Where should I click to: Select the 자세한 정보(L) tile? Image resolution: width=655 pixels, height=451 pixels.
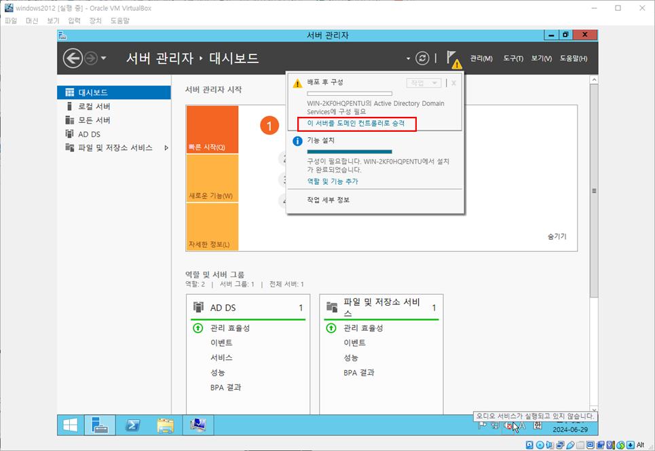[212, 227]
